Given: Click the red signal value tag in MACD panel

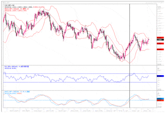Looking at the screenshot, I should tap(160, 101).
